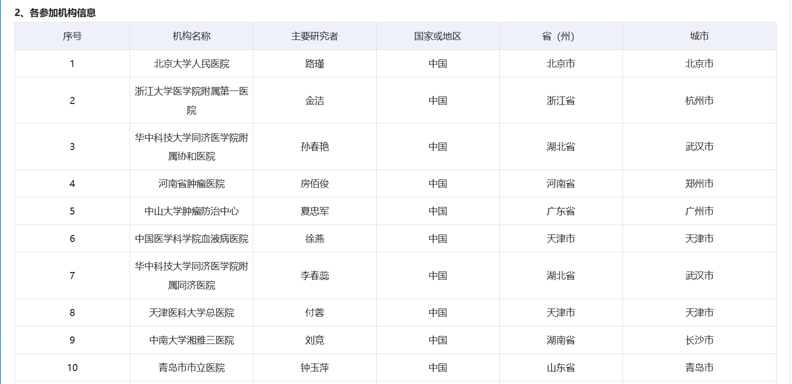Click province "天津市" in the 徐燕 row
The image size is (792, 384).
[561, 238]
